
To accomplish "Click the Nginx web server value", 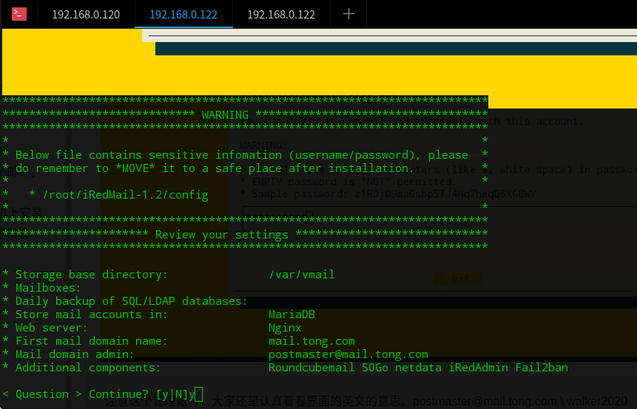I will click(x=285, y=328).
